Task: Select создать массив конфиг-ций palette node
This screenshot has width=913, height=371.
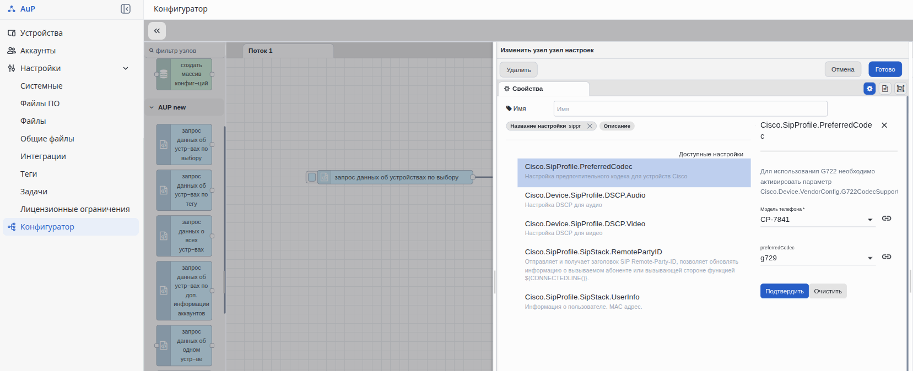Action: pyautogui.click(x=184, y=74)
